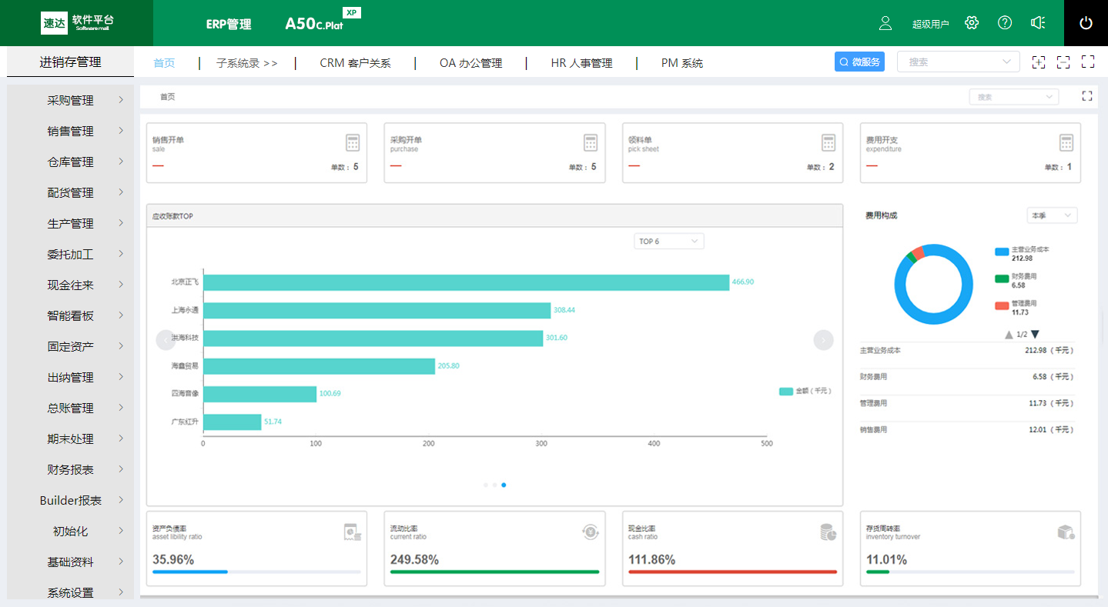Open the TOP 6 dropdown

pos(668,242)
